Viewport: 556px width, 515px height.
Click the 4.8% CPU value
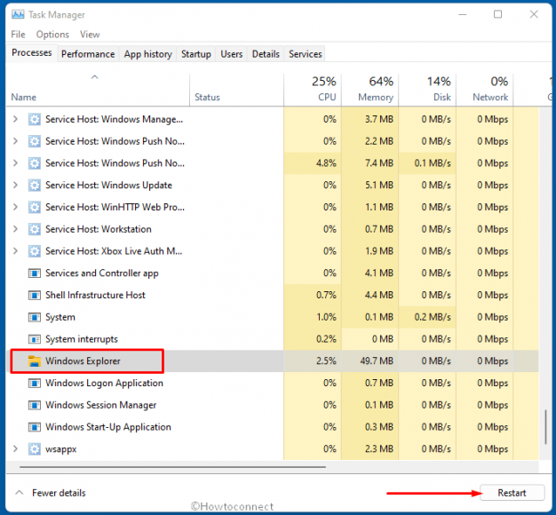[326, 163]
